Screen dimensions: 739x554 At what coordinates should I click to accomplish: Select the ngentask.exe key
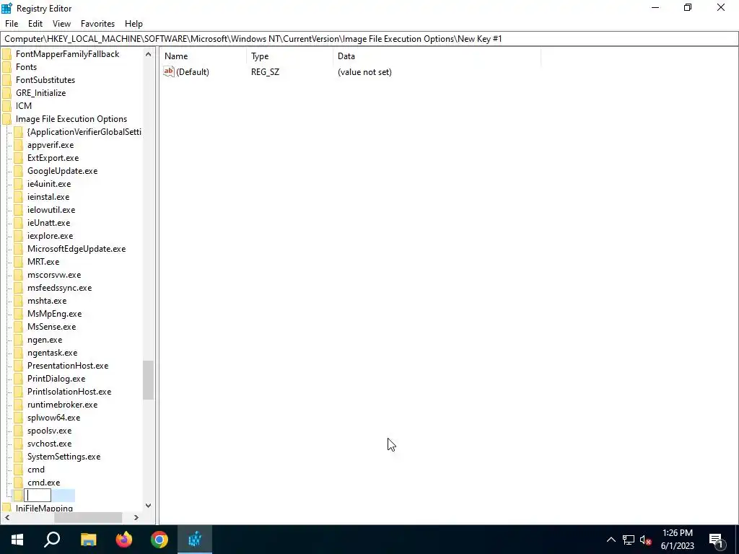click(x=52, y=353)
